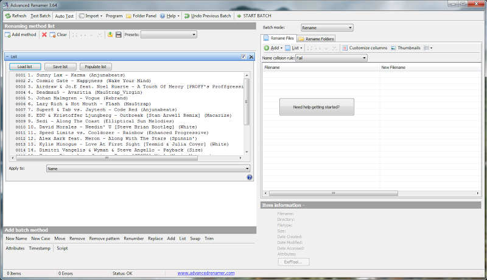Click Customize columns
The width and height of the screenshot is (487, 280).
[x=365, y=48]
